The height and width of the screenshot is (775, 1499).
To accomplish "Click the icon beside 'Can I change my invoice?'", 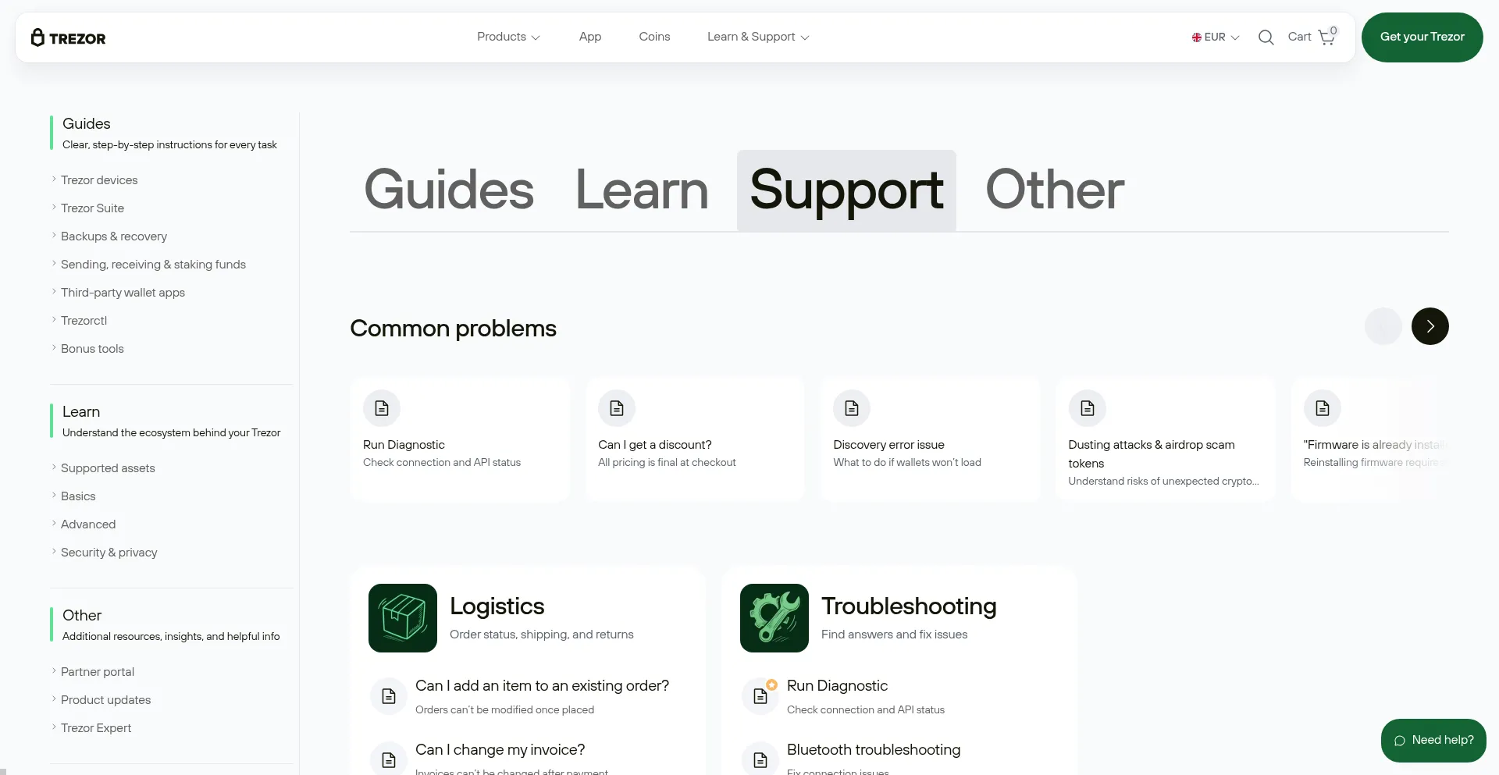I will pos(389,759).
